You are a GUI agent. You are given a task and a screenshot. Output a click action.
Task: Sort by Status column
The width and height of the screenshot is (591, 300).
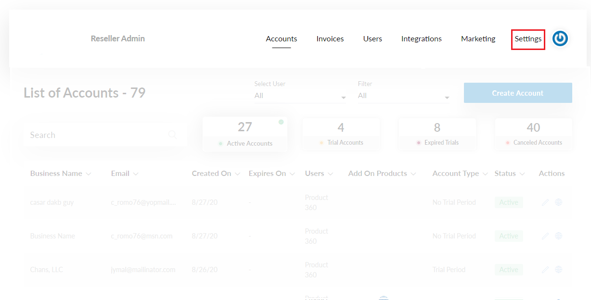pyautogui.click(x=510, y=174)
